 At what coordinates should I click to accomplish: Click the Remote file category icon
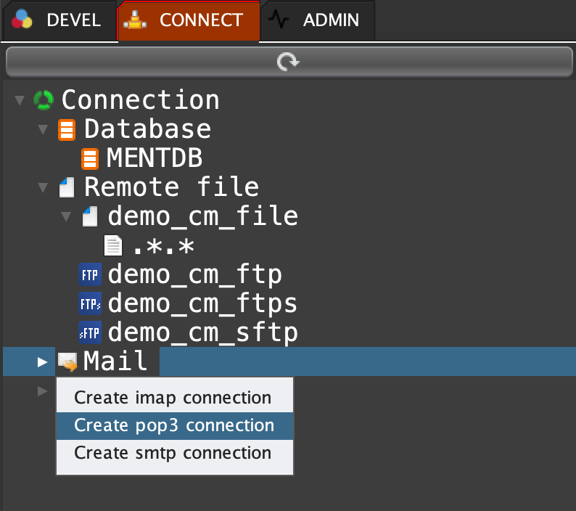pos(67,188)
